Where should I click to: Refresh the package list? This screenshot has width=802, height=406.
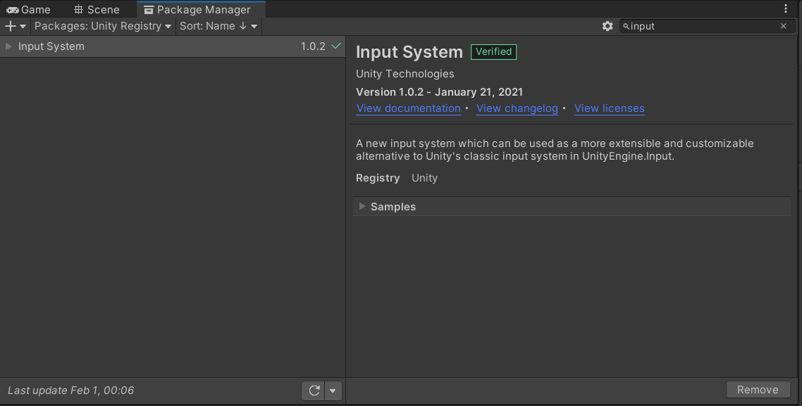tap(314, 391)
